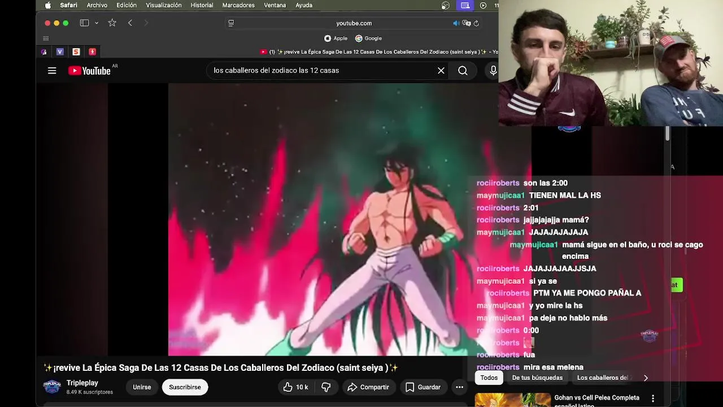Switch to the first pinned tab

(x=44, y=52)
